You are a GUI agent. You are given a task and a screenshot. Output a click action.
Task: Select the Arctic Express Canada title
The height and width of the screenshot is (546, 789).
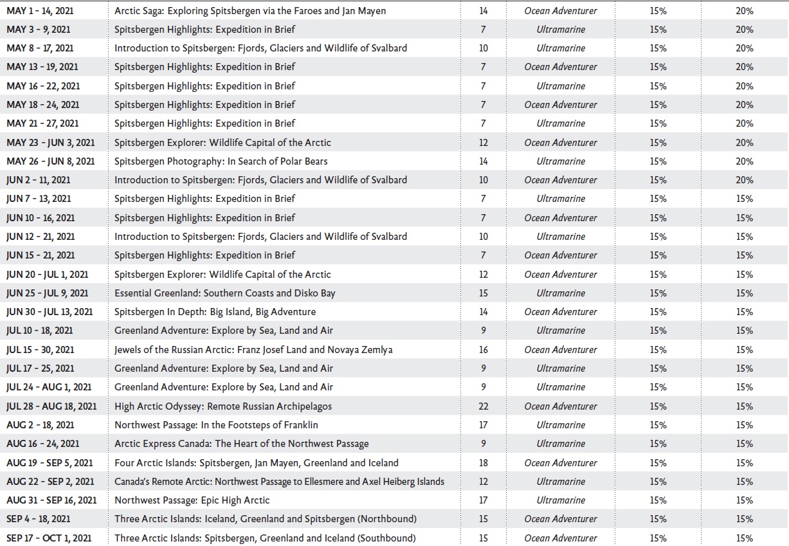(242, 444)
